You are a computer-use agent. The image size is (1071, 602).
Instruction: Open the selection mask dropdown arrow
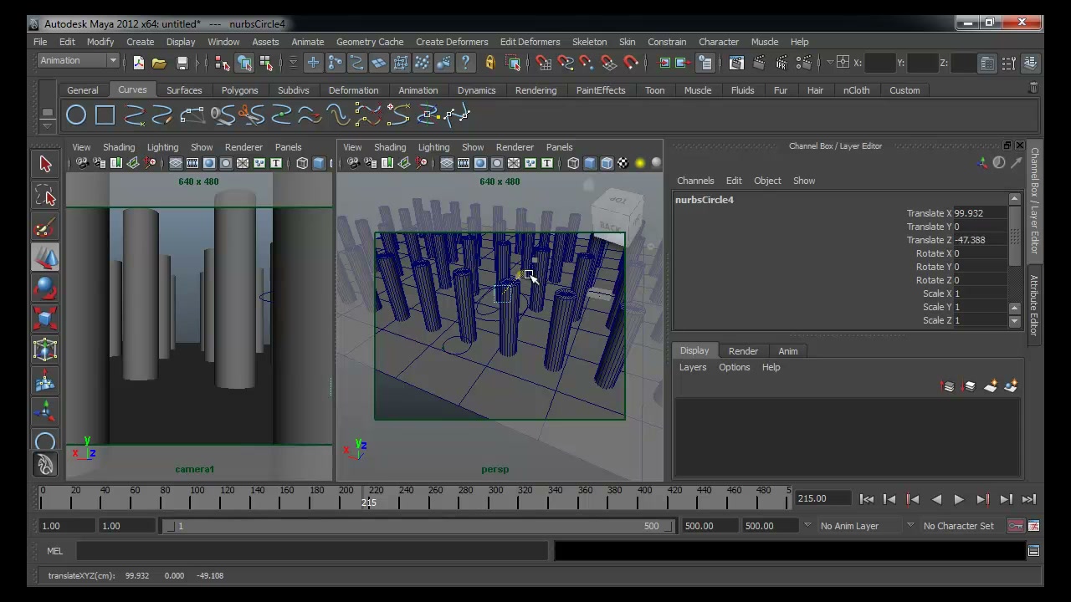coord(293,63)
